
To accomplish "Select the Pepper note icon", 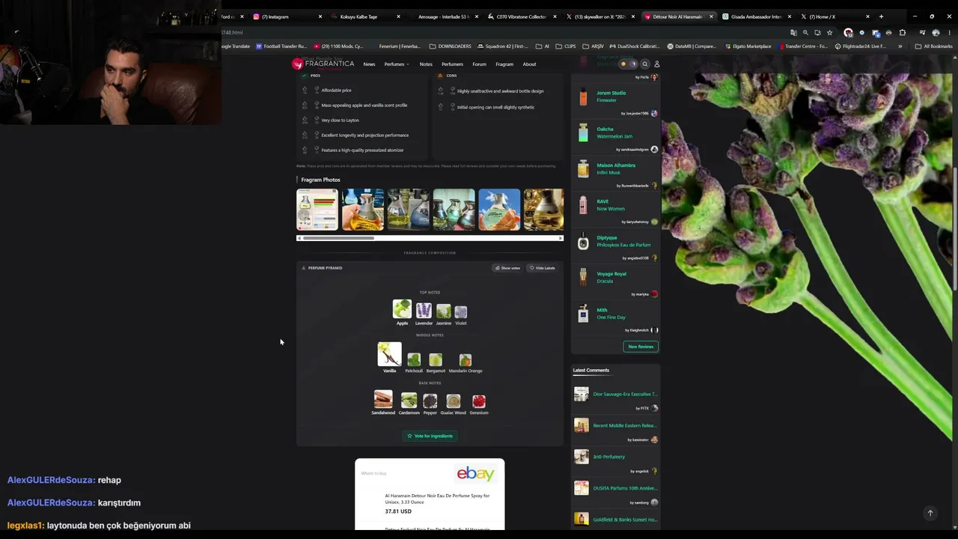I will click(430, 401).
